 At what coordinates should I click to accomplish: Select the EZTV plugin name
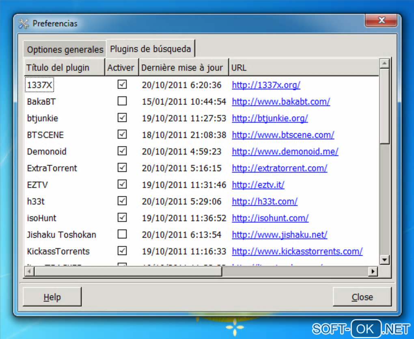37,185
